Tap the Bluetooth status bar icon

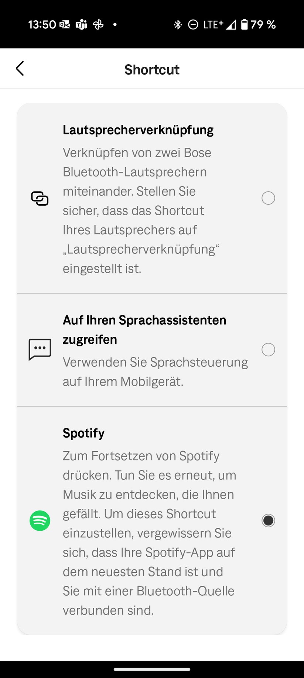178,25
